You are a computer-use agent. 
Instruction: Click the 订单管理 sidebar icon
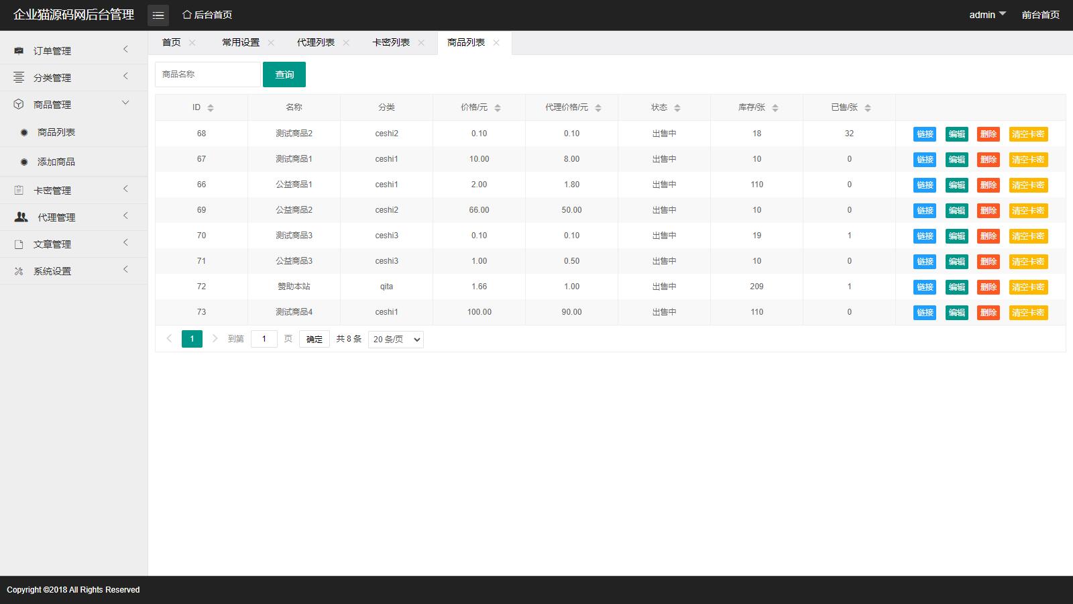[x=19, y=51]
